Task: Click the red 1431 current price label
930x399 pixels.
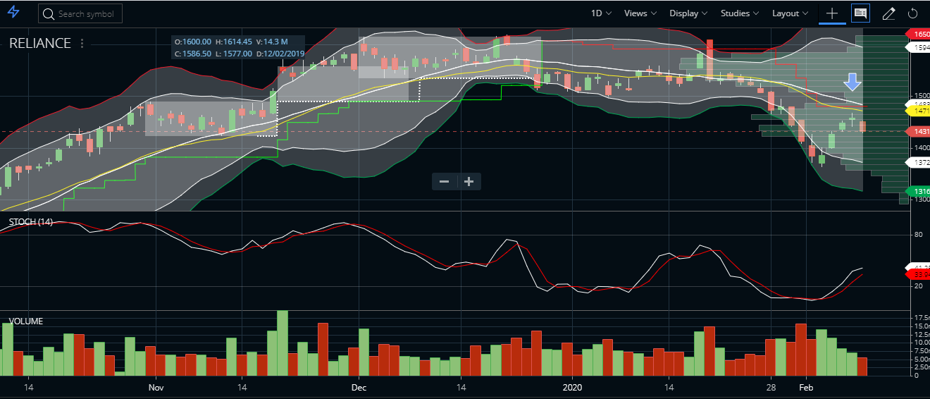Action: click(x=918, y=131)
